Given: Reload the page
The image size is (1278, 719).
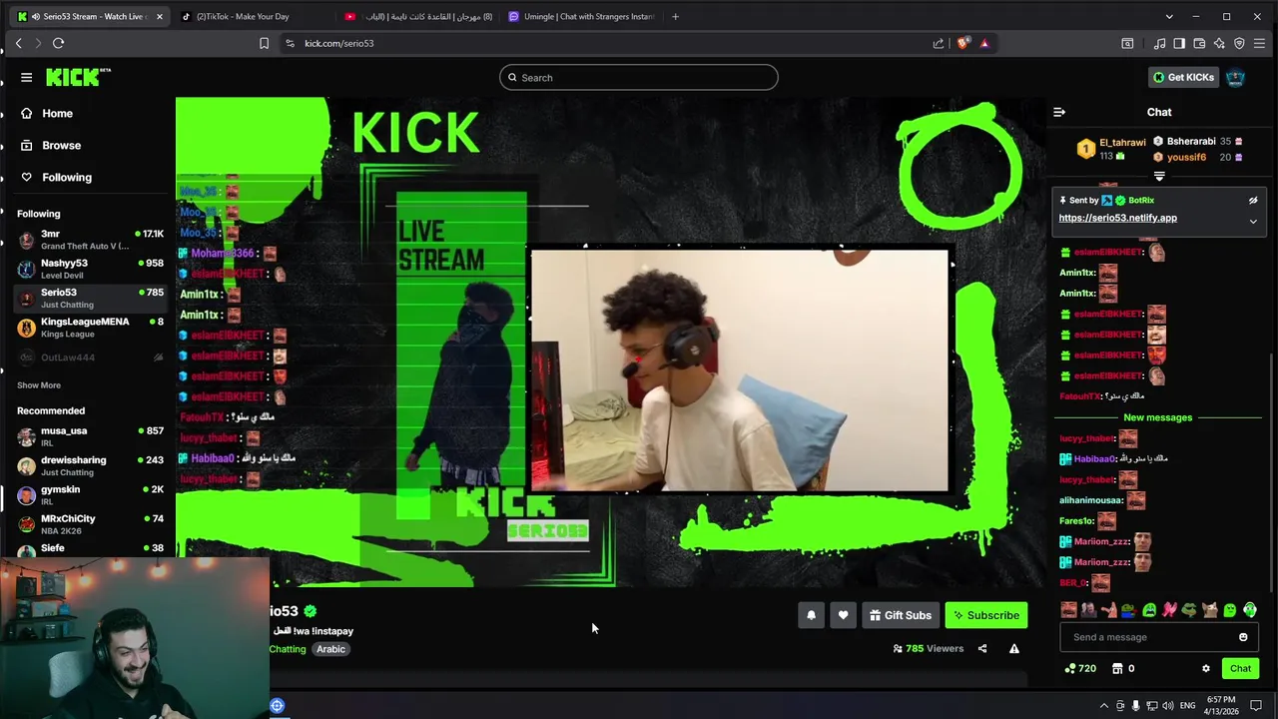Looking at the screenshot, I should [x=58, y=43].
